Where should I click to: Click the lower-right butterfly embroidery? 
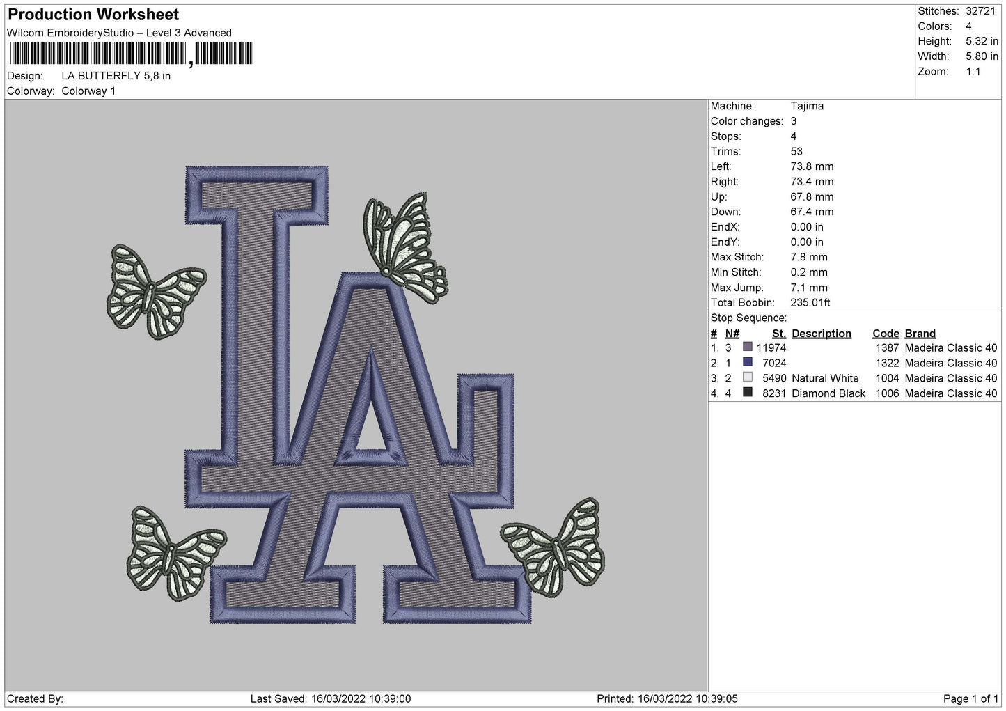click(x=553, y=546)
